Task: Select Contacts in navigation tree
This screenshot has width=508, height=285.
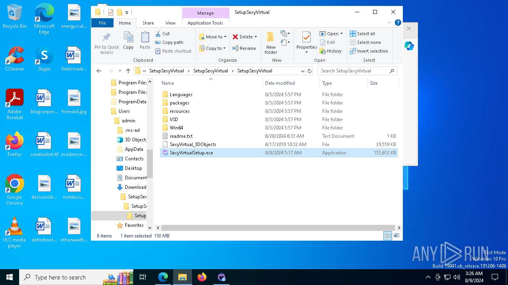Action: pos(134,159)
